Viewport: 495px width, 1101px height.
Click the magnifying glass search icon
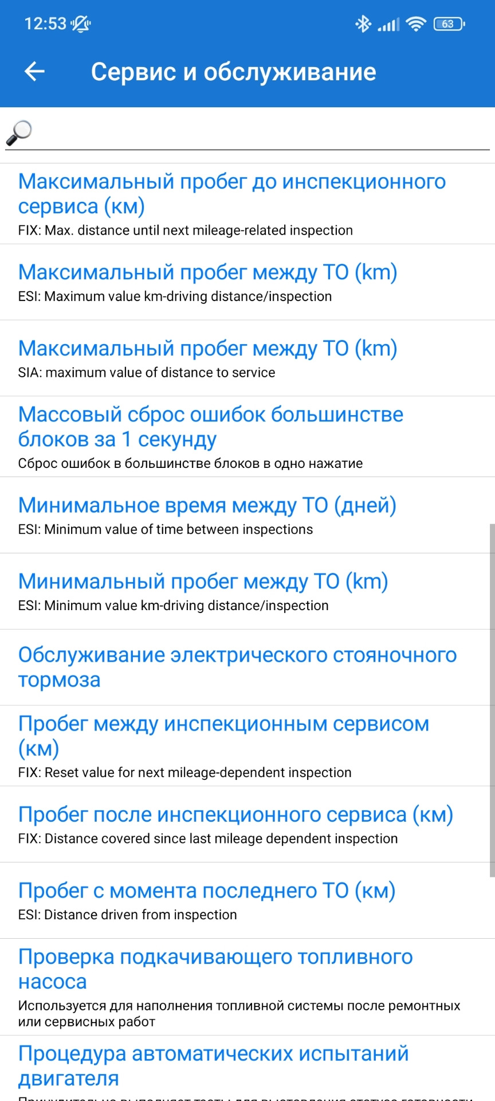coord(19,133)
